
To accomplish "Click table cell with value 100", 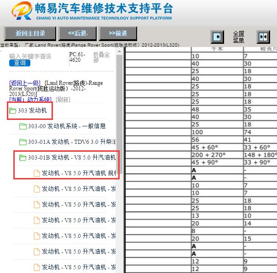I will click(x=217, y=132).
